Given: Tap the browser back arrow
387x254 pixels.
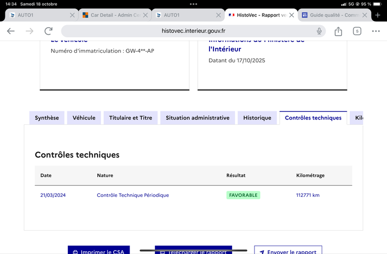Looking at the screenshot, I should pos(11,31).
